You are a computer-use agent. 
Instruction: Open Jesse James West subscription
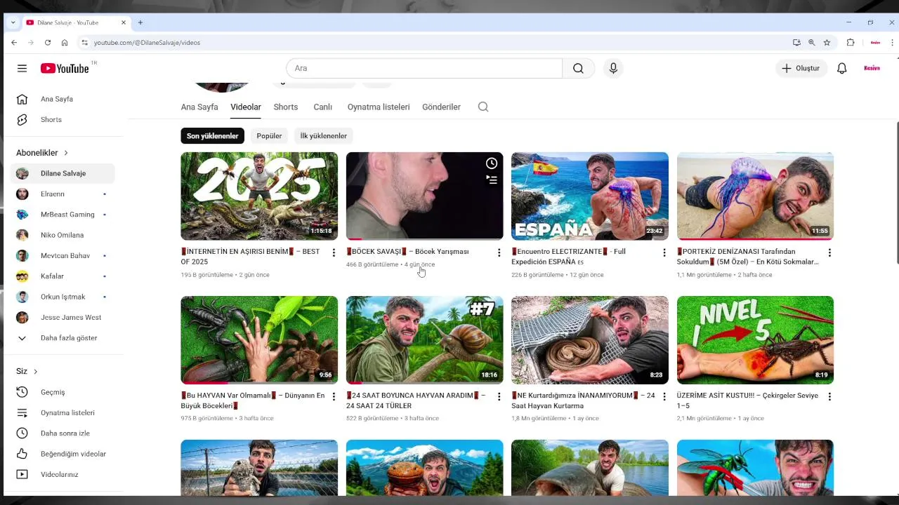[x=63, y=317]
